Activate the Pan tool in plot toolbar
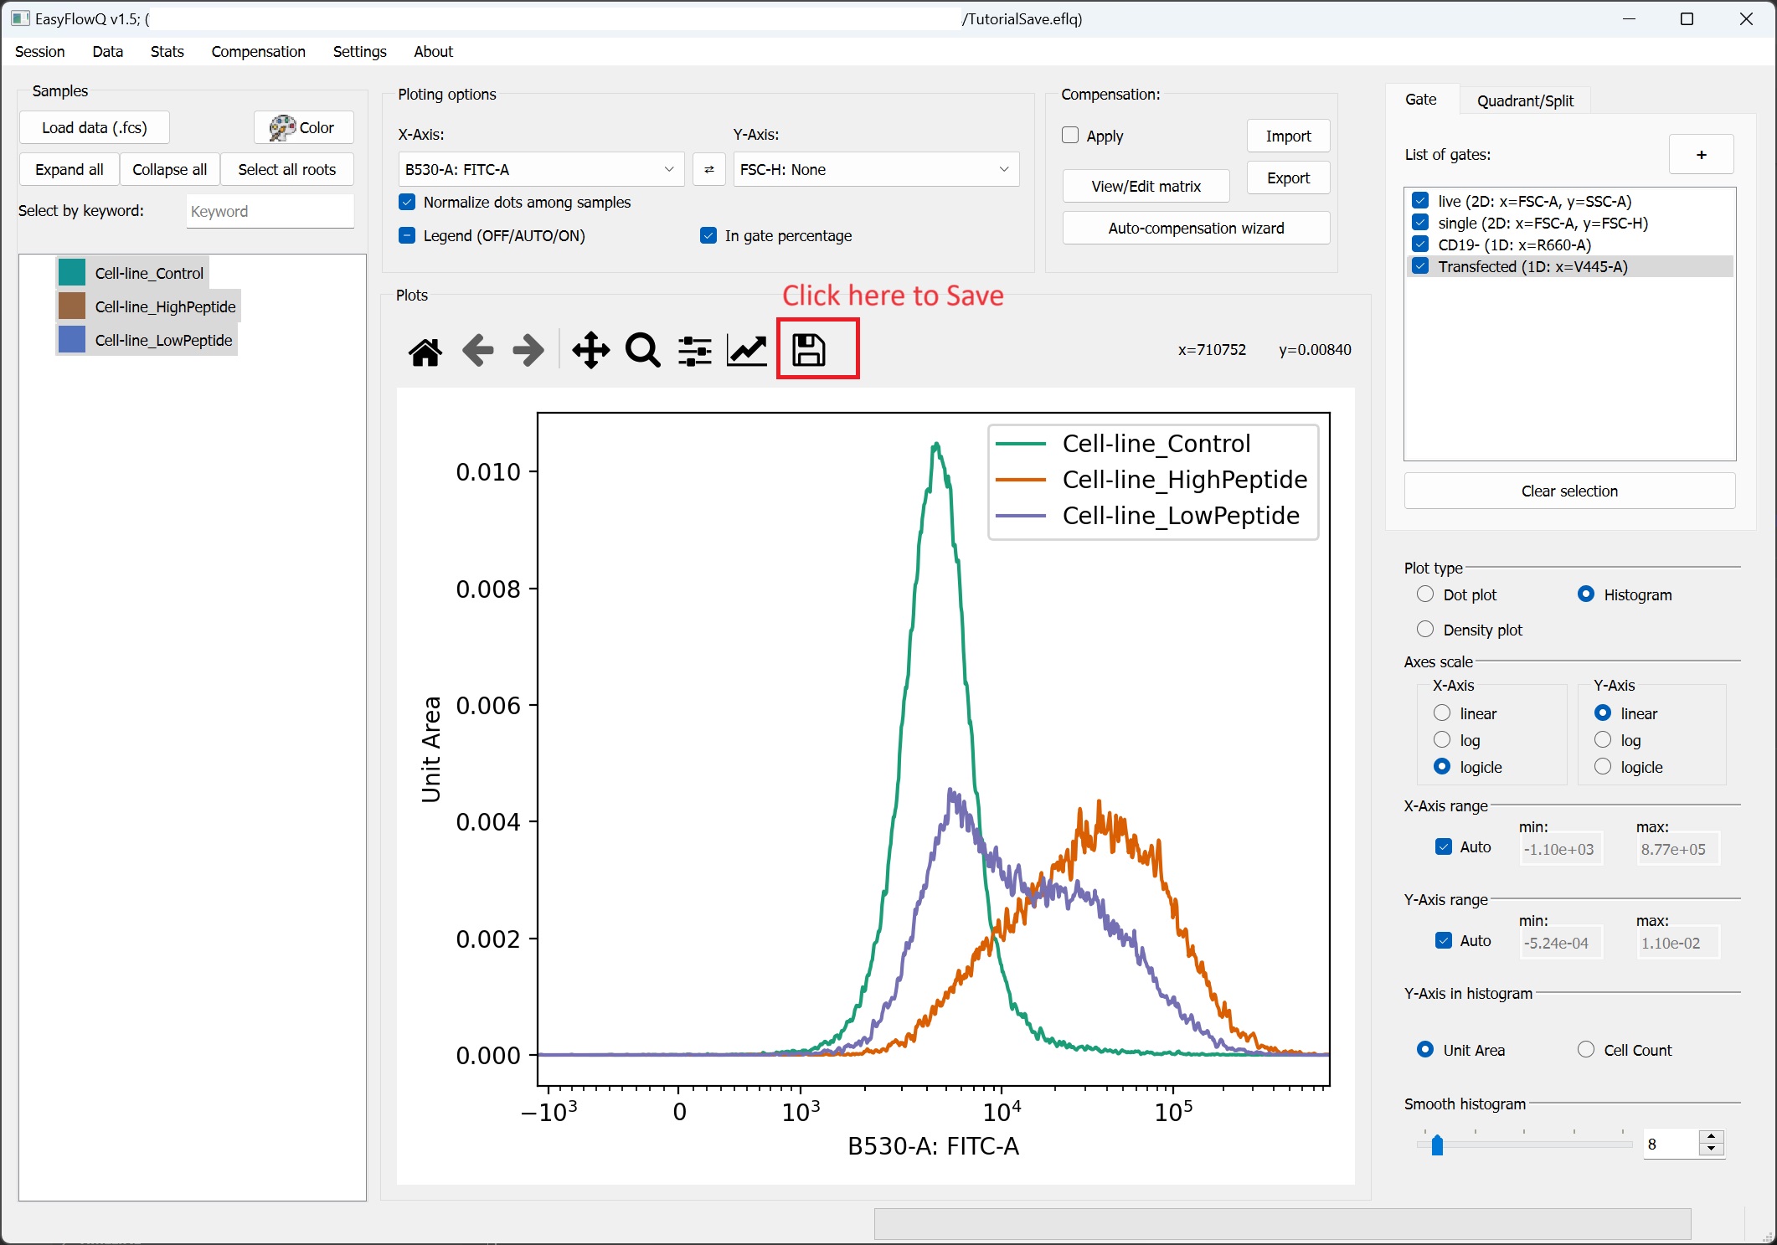1777x1245 pixels. point(591,351)
